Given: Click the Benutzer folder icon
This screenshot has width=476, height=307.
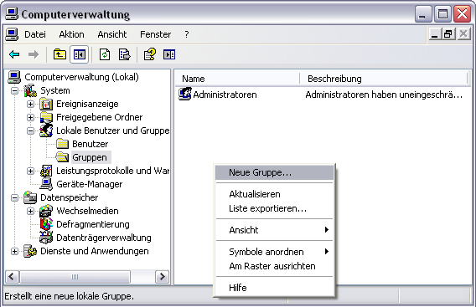Looking at the screenshot, I should [62, 144].
